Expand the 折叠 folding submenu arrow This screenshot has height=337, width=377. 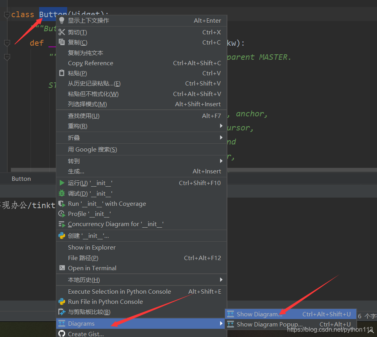(221, 137)
